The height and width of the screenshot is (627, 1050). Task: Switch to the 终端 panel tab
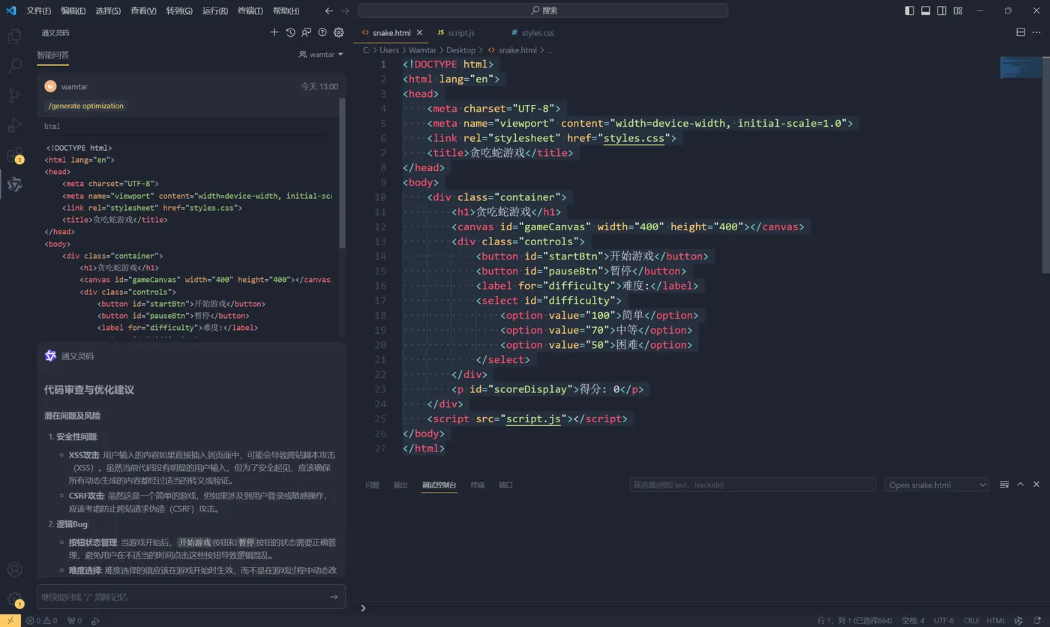pyautogui.click(x=478, y=484)
